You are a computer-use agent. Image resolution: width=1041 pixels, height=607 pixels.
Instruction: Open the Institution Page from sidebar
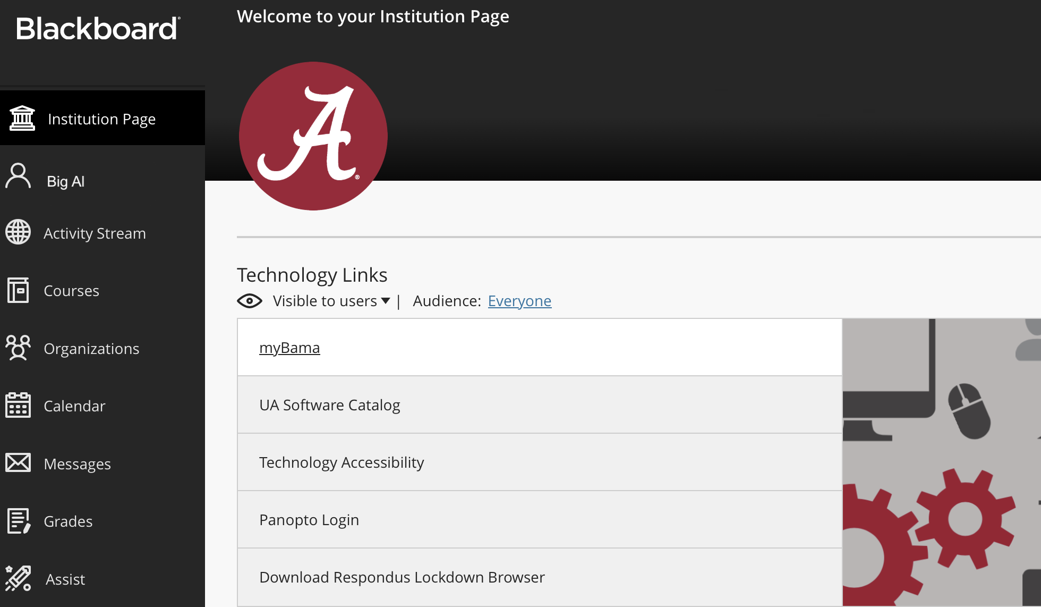102,119
